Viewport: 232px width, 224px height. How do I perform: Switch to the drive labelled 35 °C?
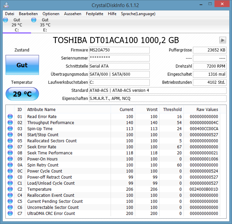[x=45, y=25]
